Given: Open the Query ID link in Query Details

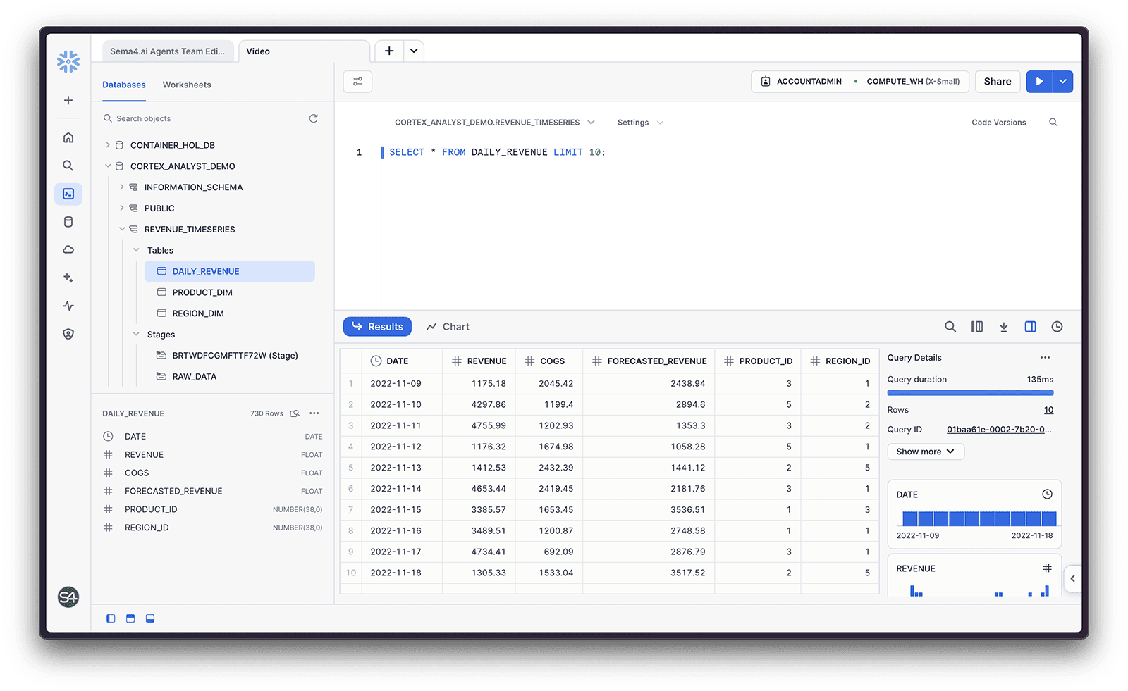Looking at the screenshot, I should pyautogui.click(x=998, y=429).
